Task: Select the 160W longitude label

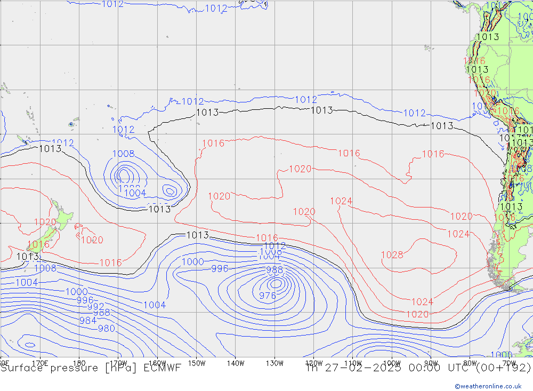Action: pos(157,363)
